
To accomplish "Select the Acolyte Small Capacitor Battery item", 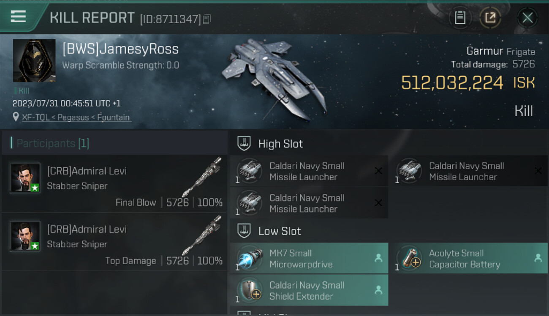I will [468, 258].
